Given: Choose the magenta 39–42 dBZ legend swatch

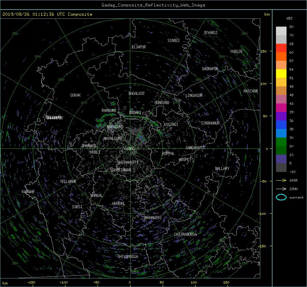Looking at the screenshot, I should [x=281, y=107].
